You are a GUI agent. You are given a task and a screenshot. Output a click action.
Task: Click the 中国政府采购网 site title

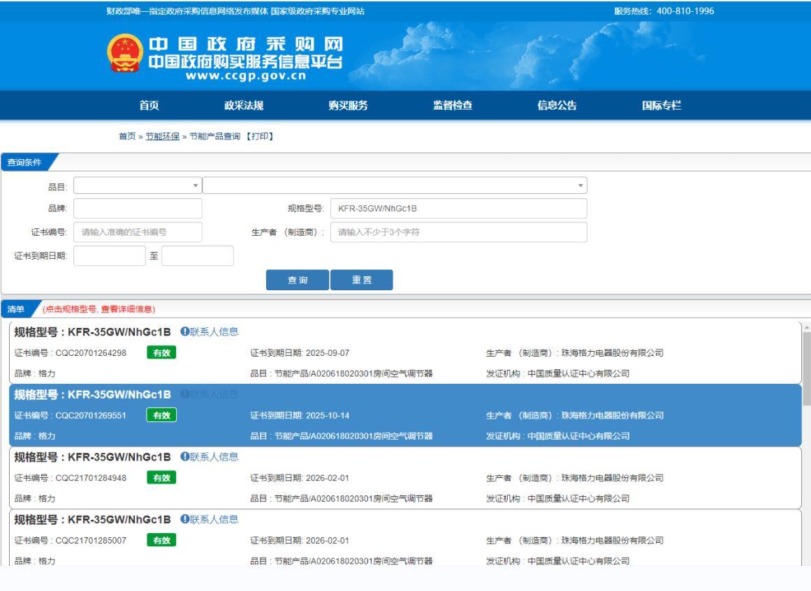(246, 44)
